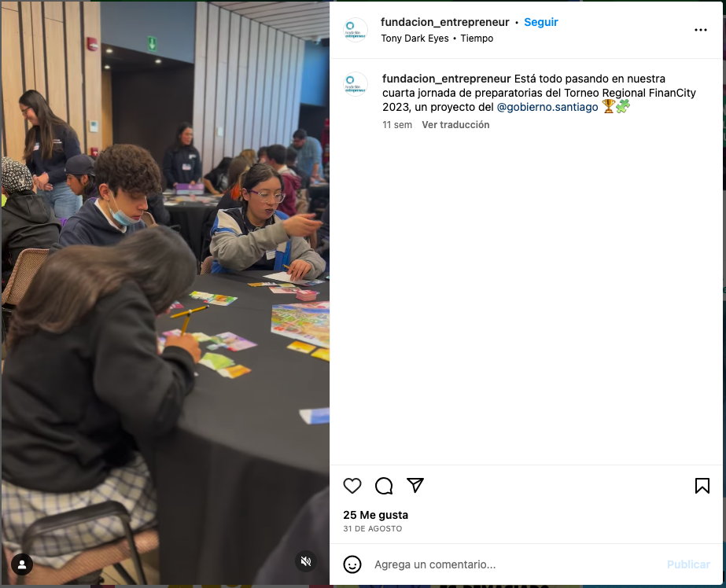Pause the video by clicking the reel

(x=165, y=294)
